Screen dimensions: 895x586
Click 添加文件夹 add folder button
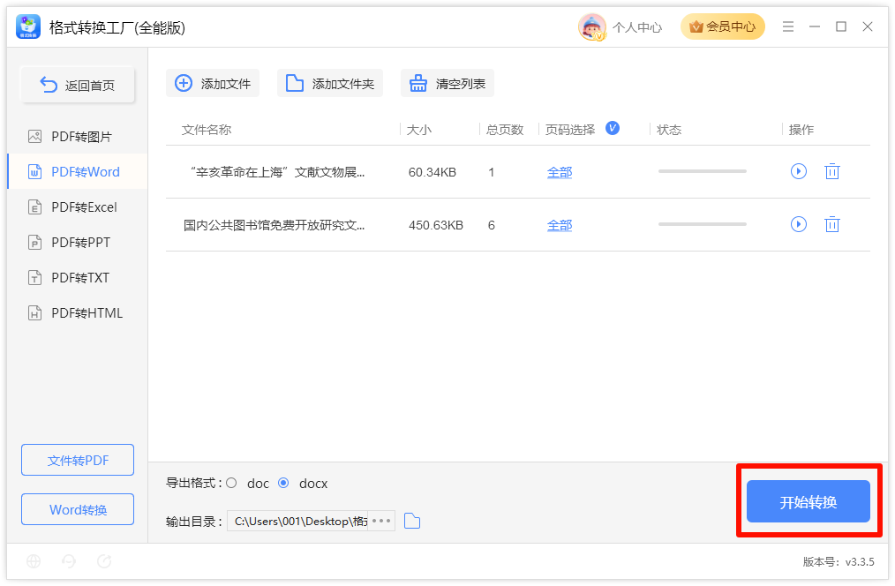click(x=330, y=83)
